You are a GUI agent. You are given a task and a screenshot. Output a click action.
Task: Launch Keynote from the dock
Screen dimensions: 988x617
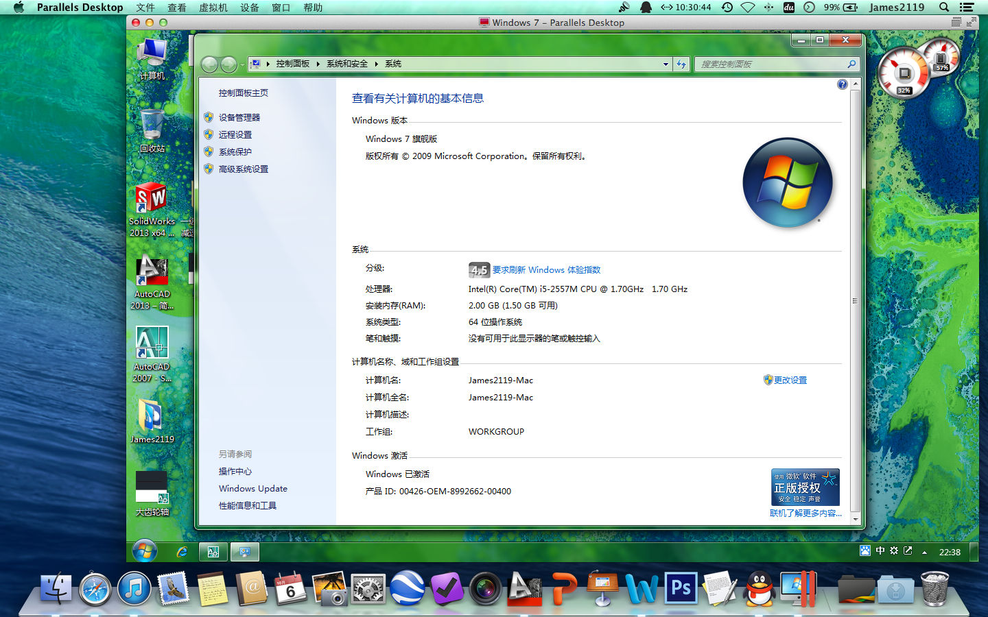click(x=603, y=588)
